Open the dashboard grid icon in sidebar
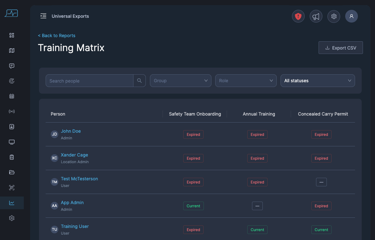375x240 pixels. pos(12,36)
